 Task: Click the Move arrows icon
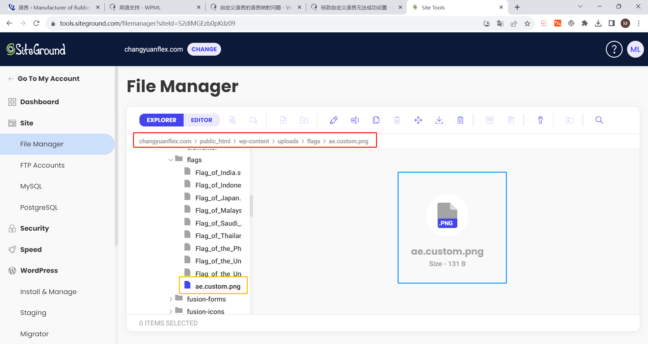pos(418,120)
